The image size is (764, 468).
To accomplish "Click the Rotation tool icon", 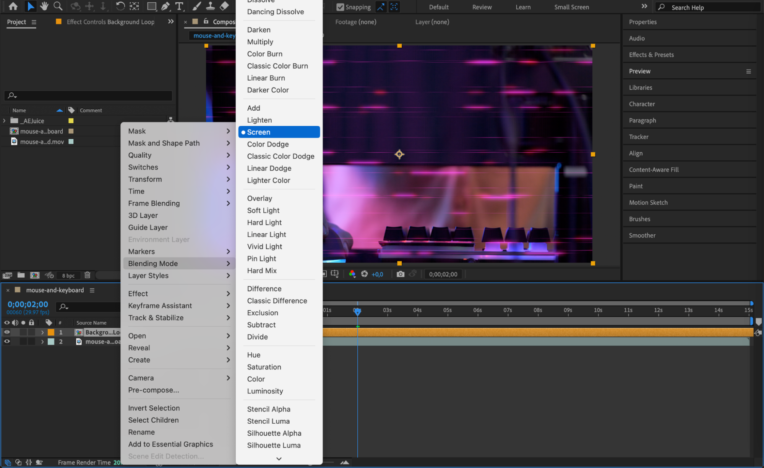I will [120, 6].
